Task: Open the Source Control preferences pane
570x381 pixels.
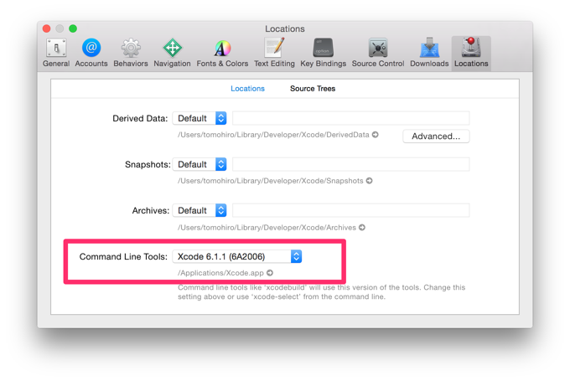Action: pyautogui.click(x=378, y=53)
